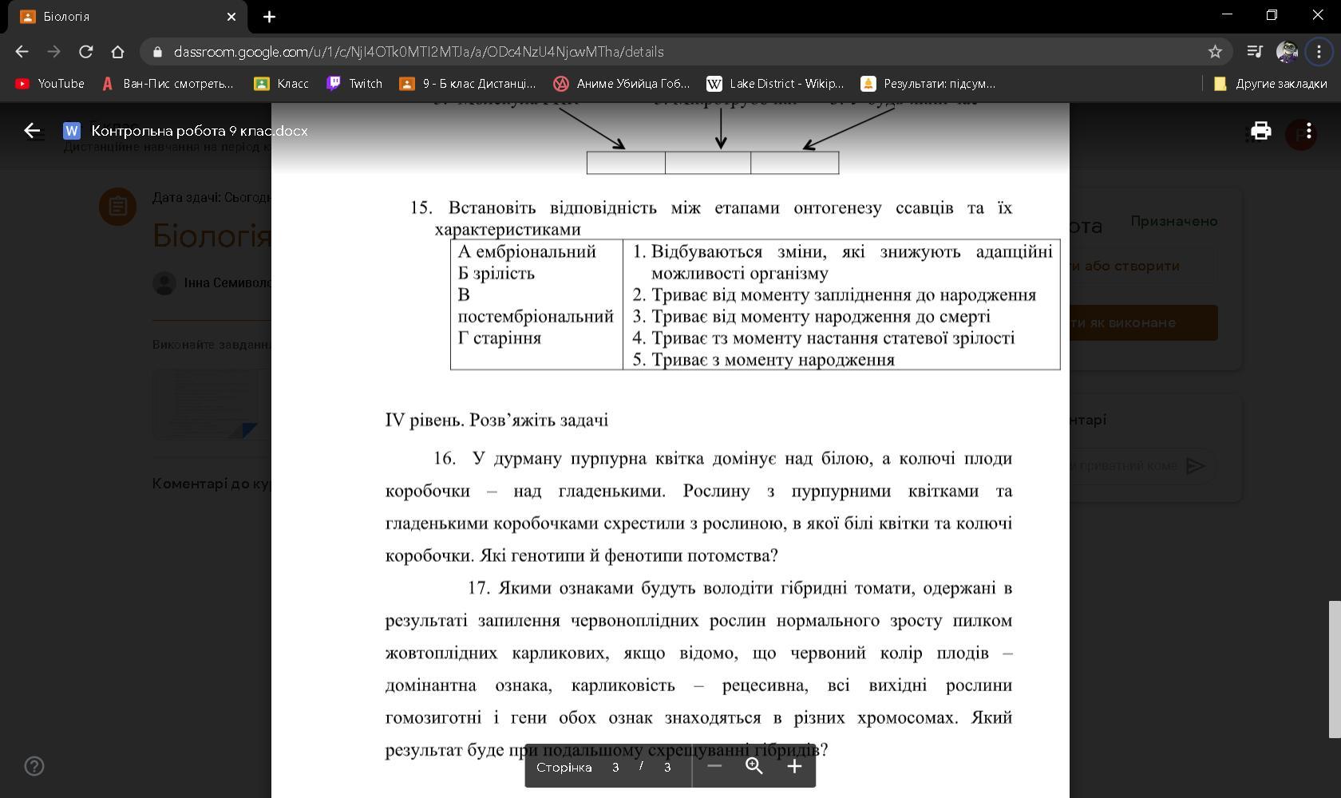
Task: Open the 9 - Б клас Дистанці bookmark
Action: pyautogui.click(x=468, y=84)
